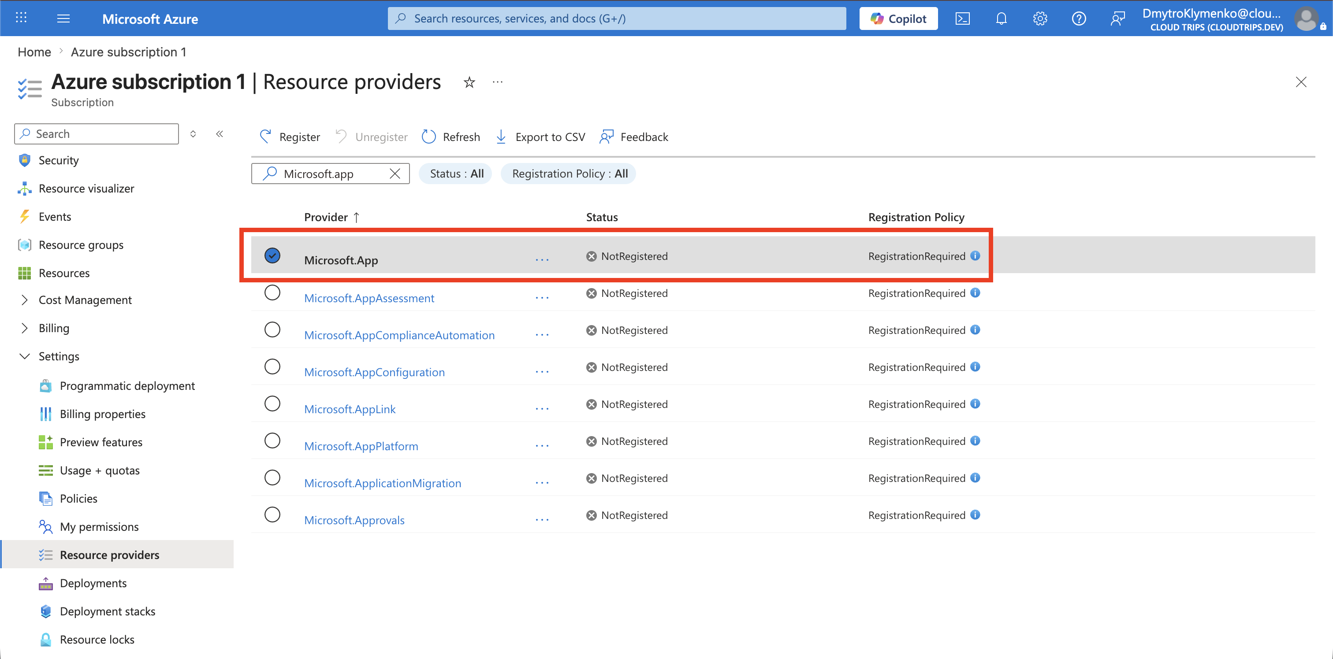Select the Microsoft.ApplicationMigration radio button
The width and height of the screenshot is (1333, 659).
click(x=272, y=478)
